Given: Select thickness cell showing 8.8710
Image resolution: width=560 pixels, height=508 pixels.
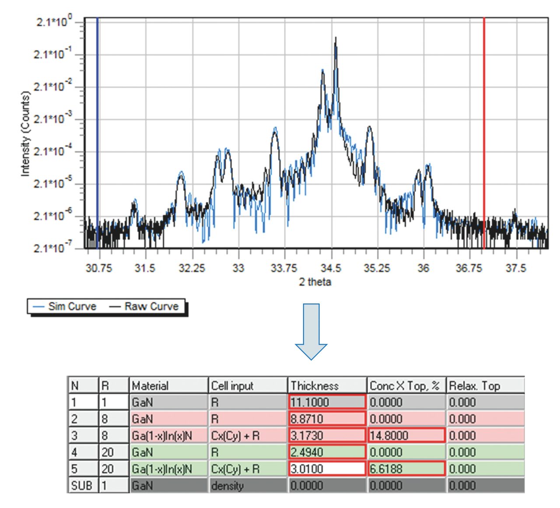Looking at the screenshot, I should (x=327, y=419).
